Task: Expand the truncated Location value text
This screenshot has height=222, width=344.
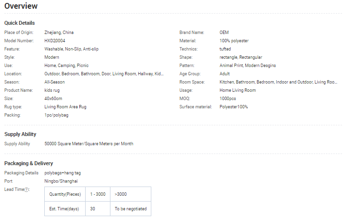Action: pyautogui.click(x=104, y=74)
